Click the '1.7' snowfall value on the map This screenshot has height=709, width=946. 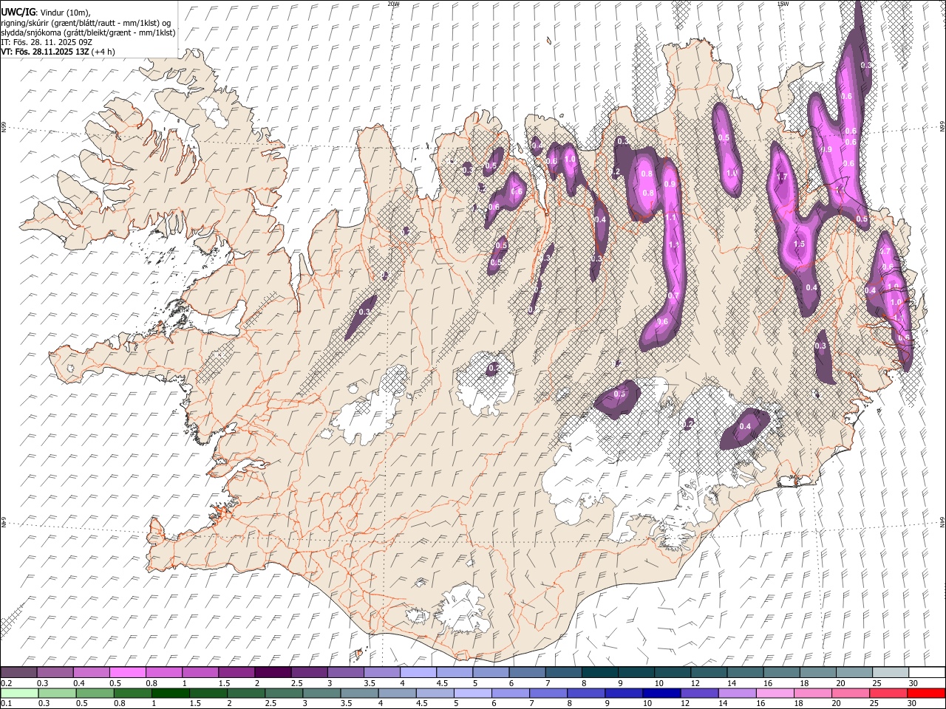click(781, 178)
